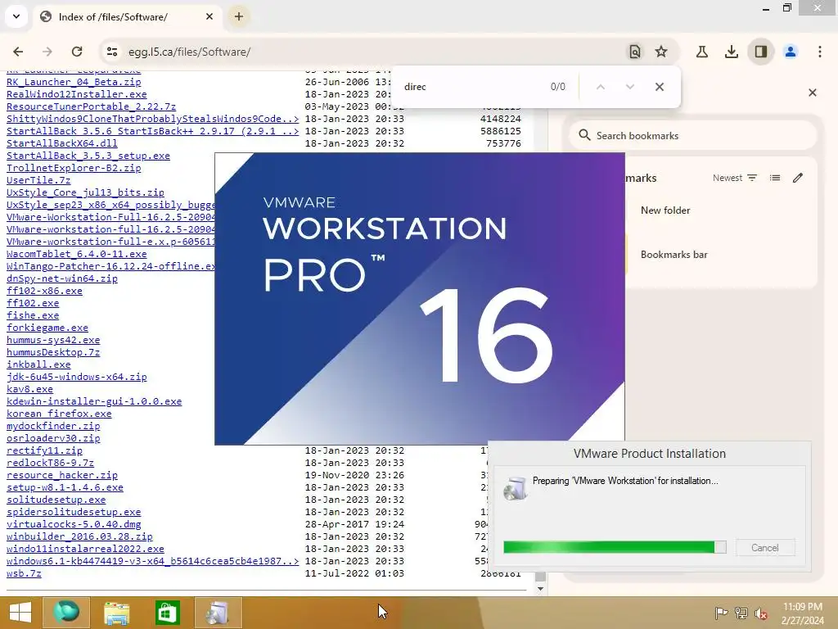
Task: Click TrollnetExplorer-B2.zip link
Action: (x=74, y=168)
